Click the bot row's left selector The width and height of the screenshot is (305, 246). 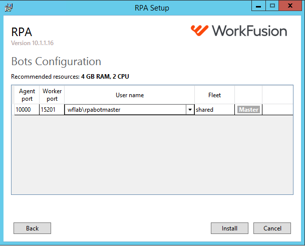point(13,110)
